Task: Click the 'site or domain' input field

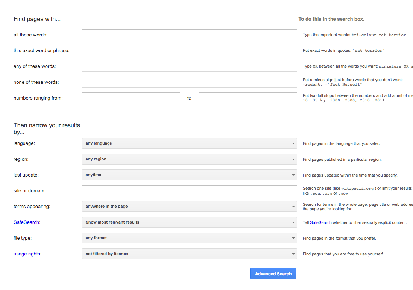Action: click(x=189, y=191)
